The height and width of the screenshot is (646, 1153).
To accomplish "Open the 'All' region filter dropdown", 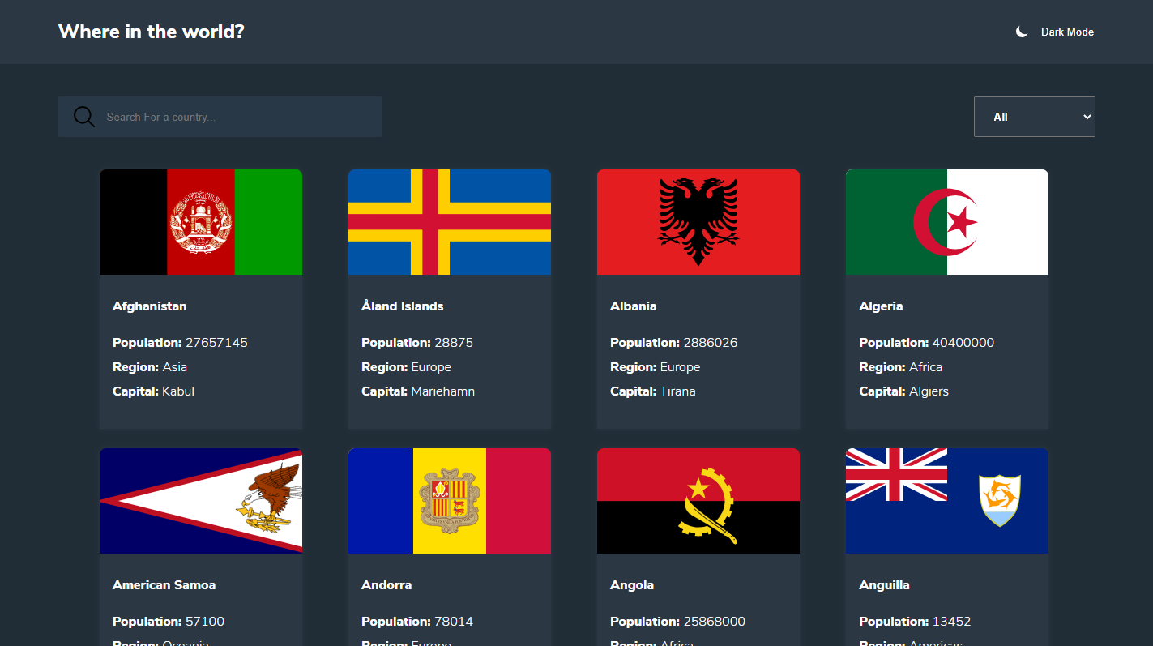I will click(x=1035, y=117).
